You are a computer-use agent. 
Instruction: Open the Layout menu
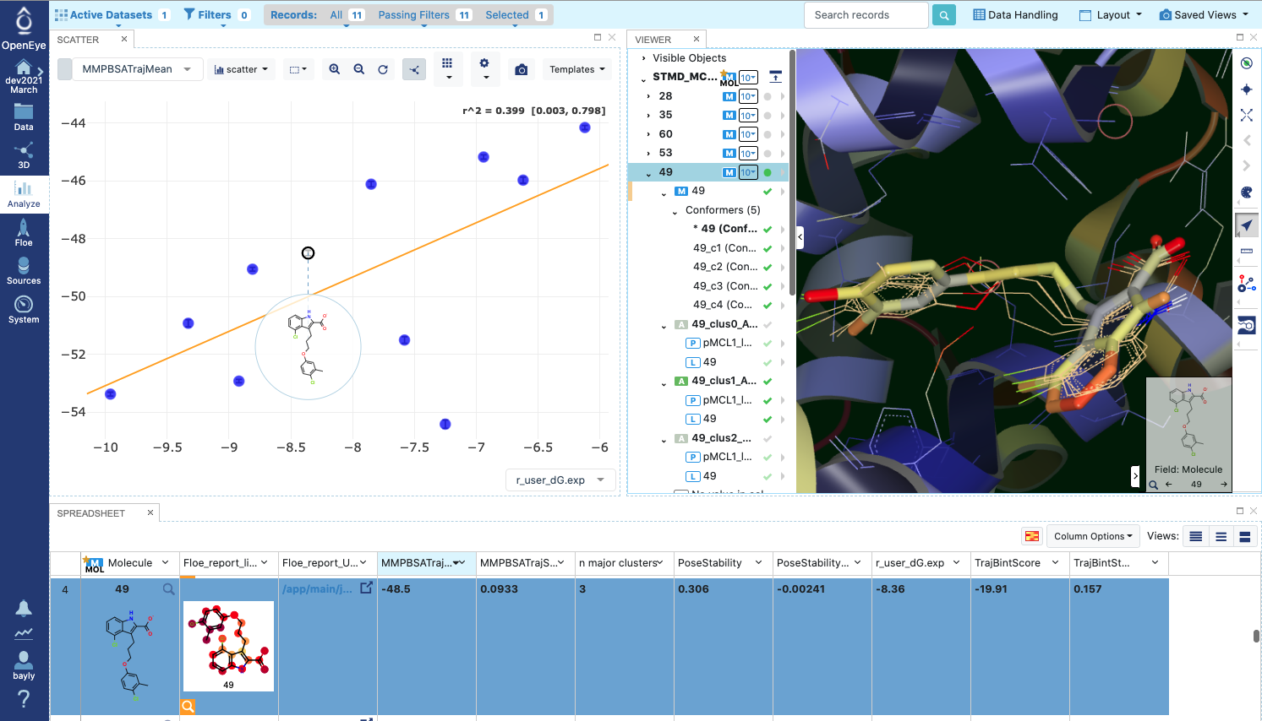[1111, 15]
